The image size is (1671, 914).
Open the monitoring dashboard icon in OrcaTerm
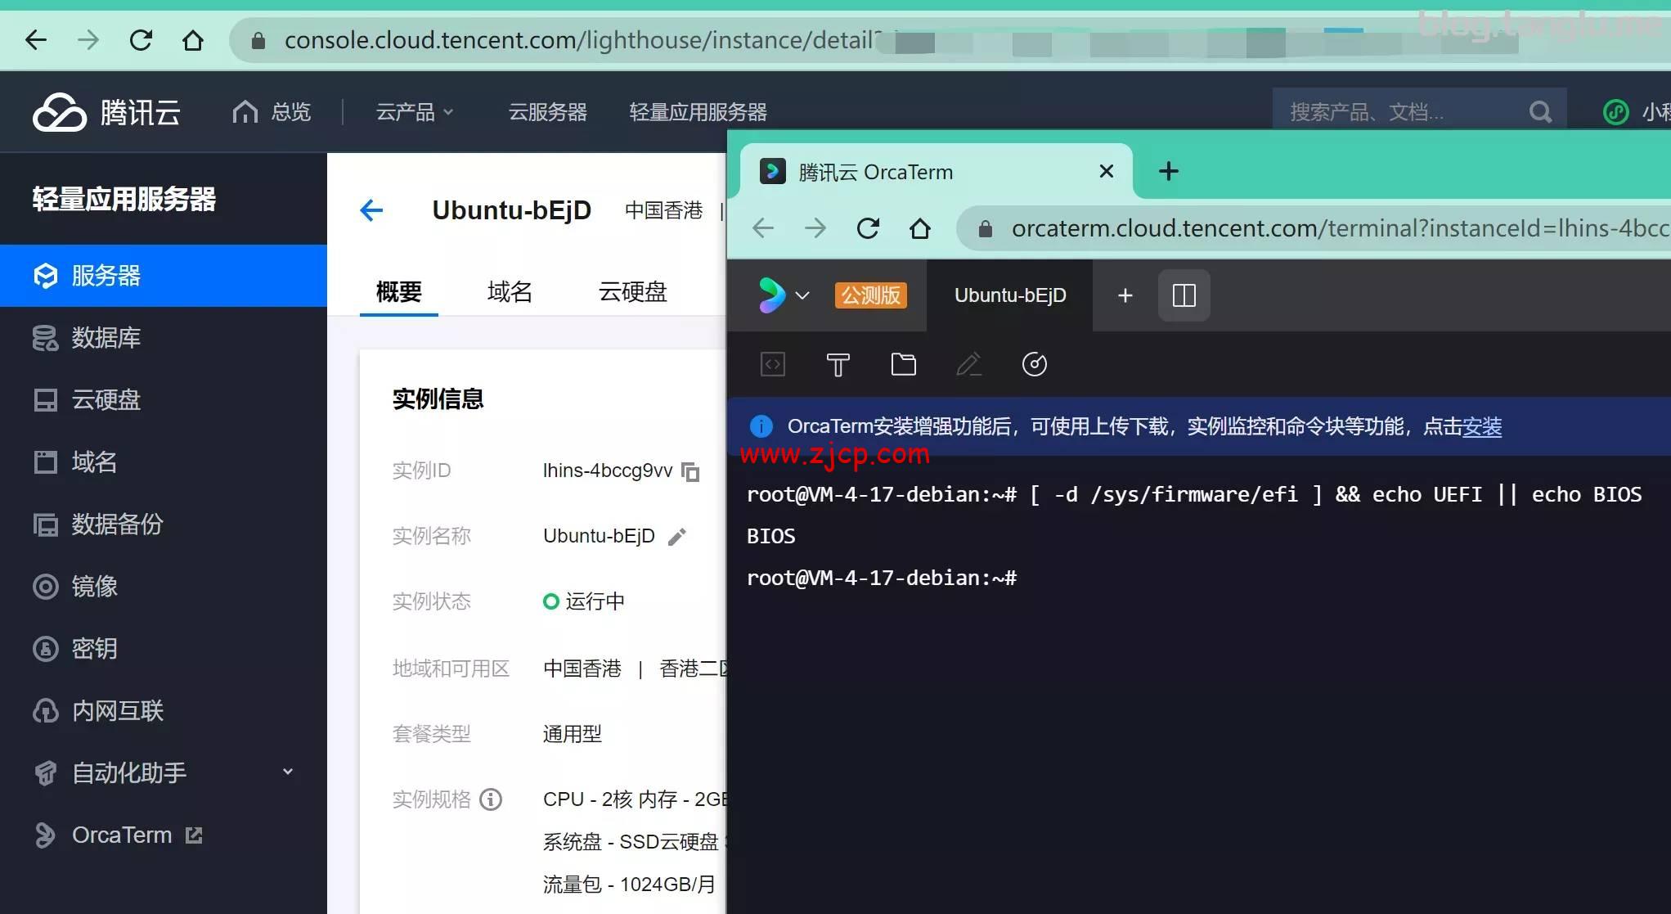pos(1034,365)
